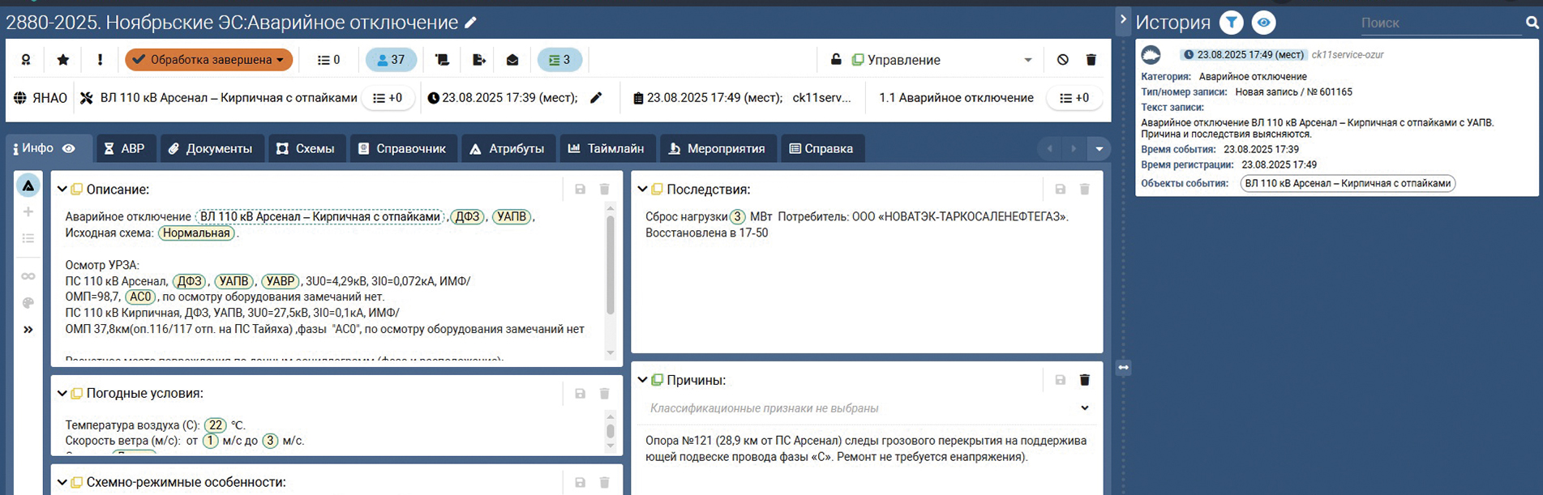Click the trash icon in top toolbar
Viewport: 1543px width, 495px height.
(x=1091, y=60)
